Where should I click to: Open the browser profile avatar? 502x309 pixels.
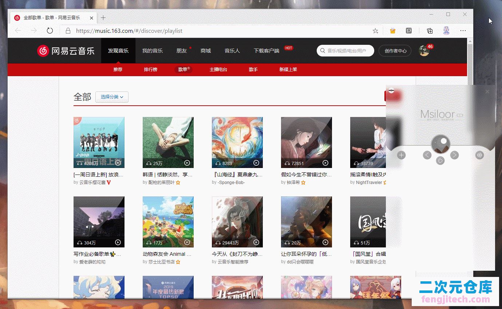(x=446, y=31)
